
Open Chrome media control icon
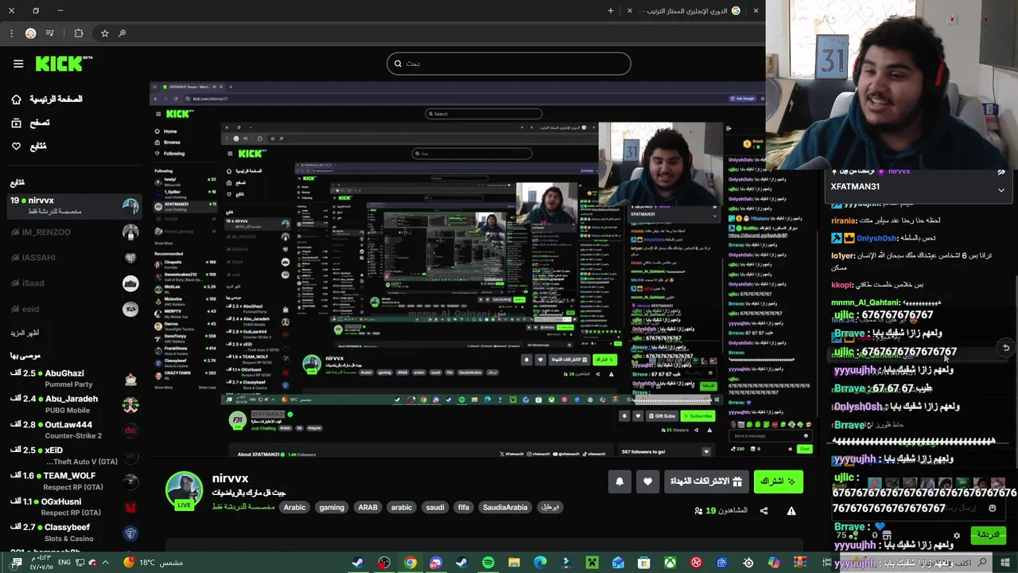(x=50, y=33)
